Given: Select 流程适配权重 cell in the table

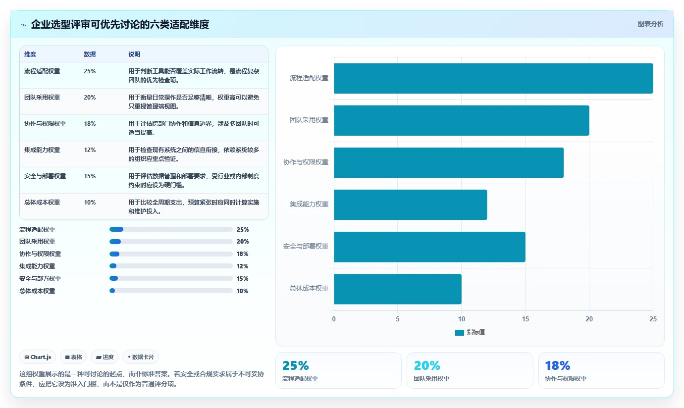Looking at the screenshot, I should tap(42, 71).
